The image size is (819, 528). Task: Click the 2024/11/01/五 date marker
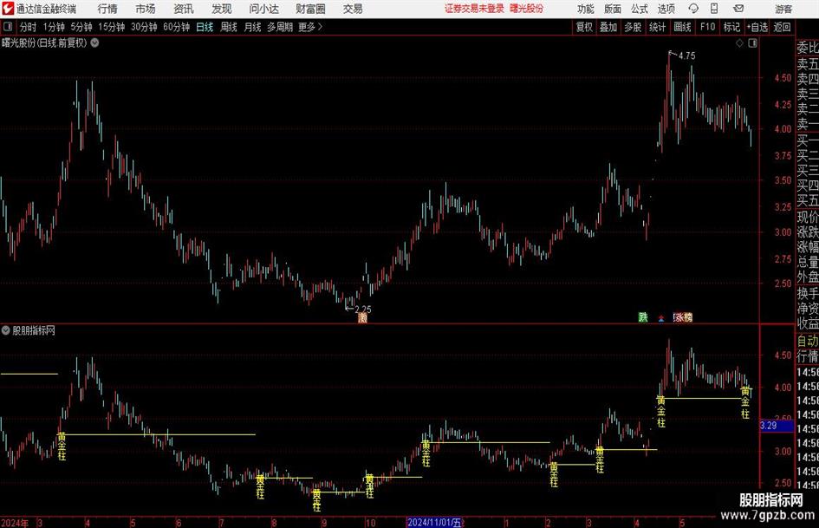(434, 522)
